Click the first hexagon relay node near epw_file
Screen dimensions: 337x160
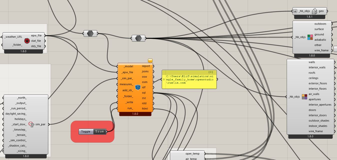point(90,33)
